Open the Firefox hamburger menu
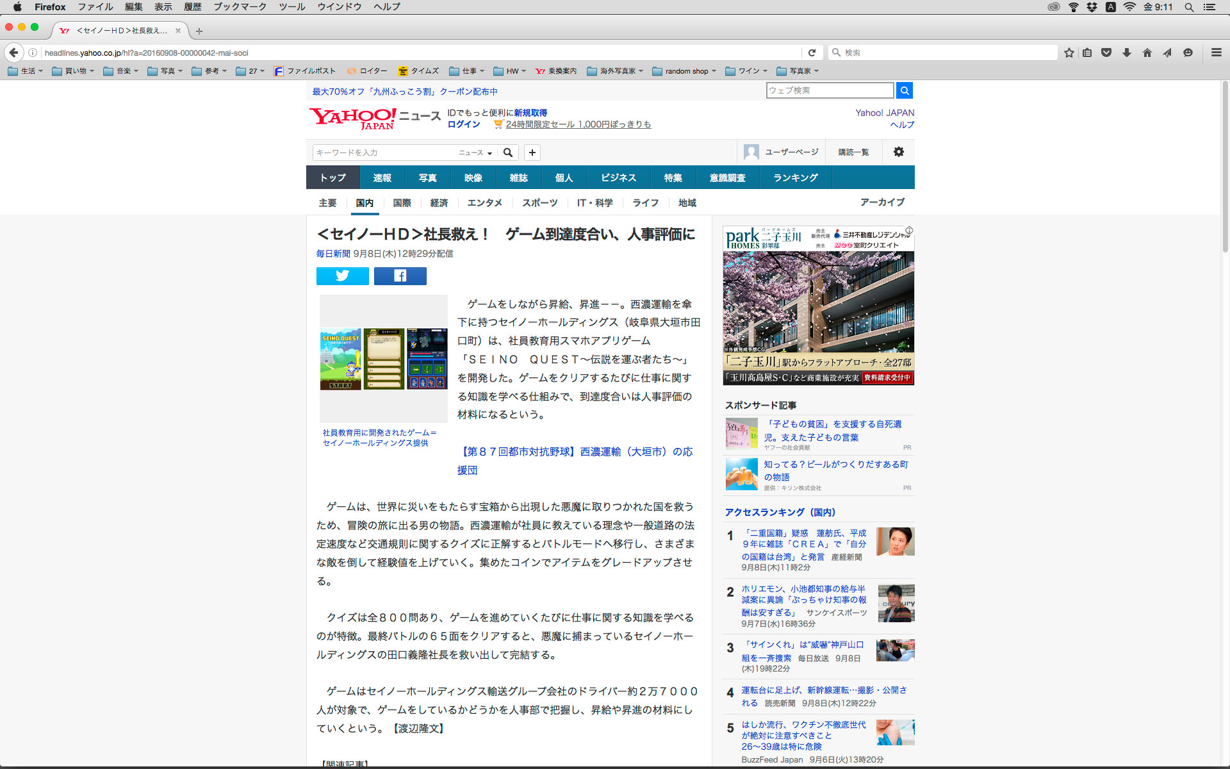 1216,53
